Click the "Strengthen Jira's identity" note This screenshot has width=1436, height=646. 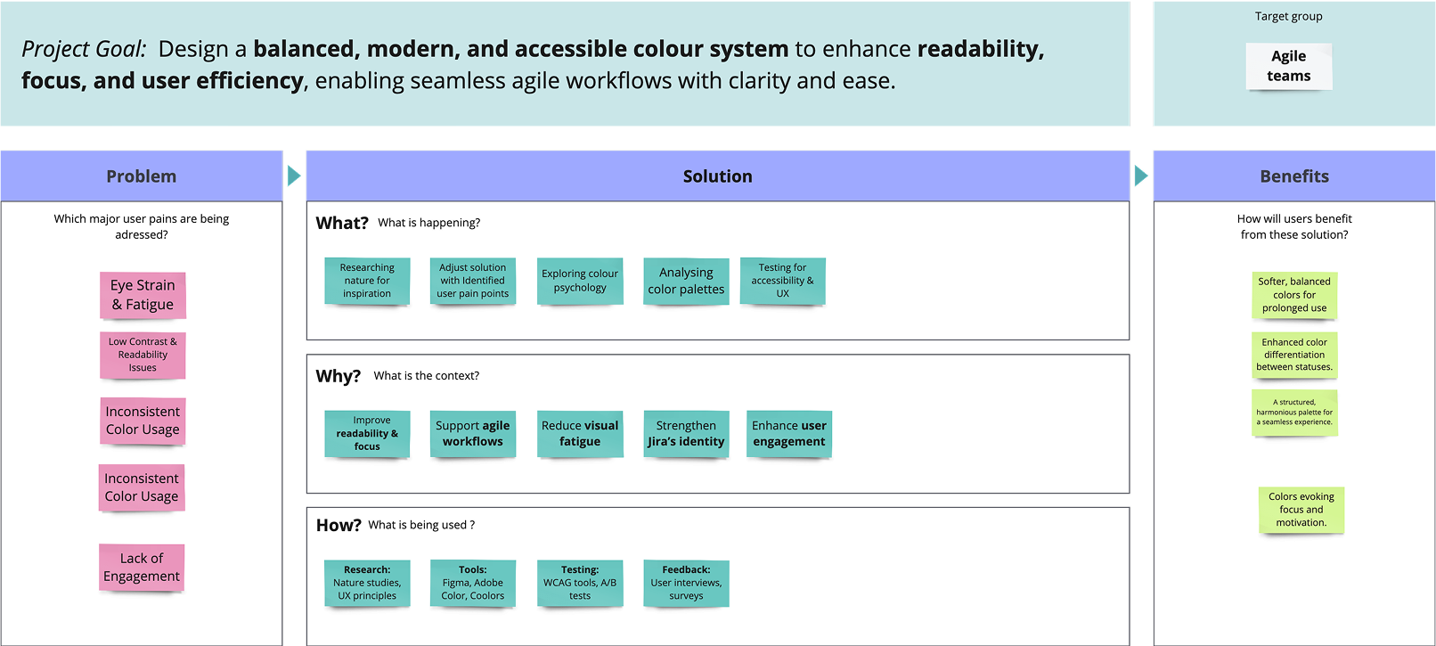686,434
